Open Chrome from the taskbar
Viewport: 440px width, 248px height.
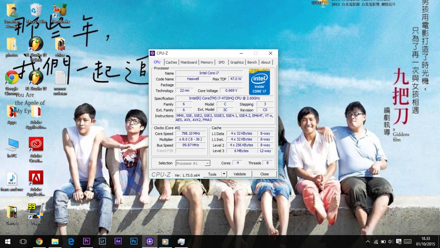pos(39,241)
